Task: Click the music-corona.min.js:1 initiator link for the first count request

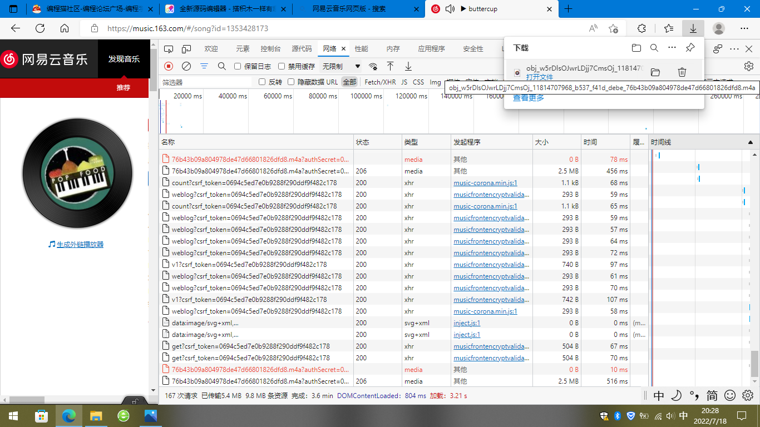Action: (485, 183)
